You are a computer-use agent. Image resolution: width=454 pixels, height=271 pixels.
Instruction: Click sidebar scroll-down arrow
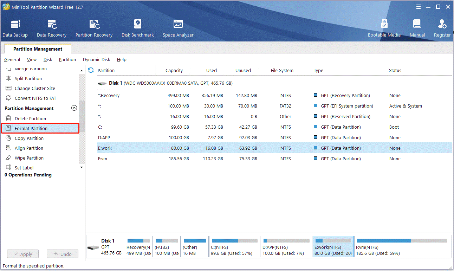point(82,168)
